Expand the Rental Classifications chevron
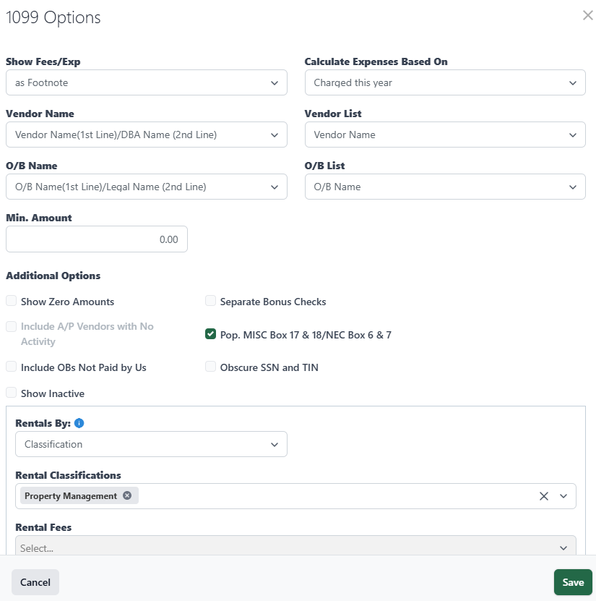The image size is (596, 601). point(563,496)
